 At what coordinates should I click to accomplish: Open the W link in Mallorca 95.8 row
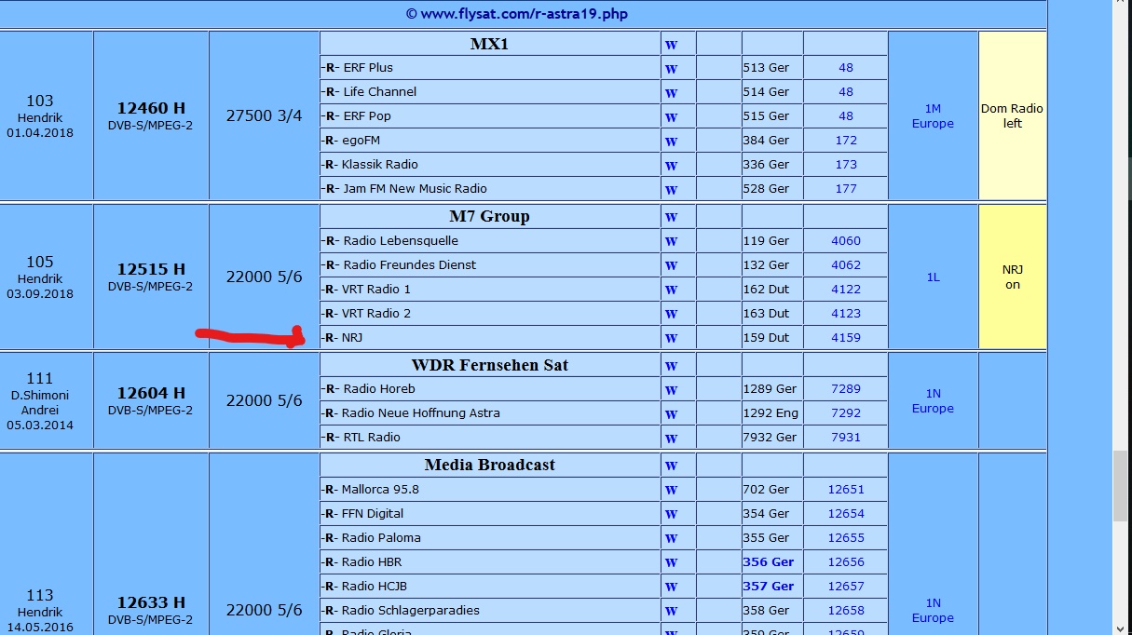point(671,490)
